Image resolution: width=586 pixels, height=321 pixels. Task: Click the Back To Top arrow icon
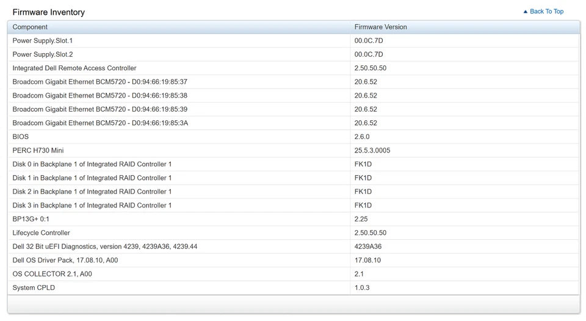(526, 12)
